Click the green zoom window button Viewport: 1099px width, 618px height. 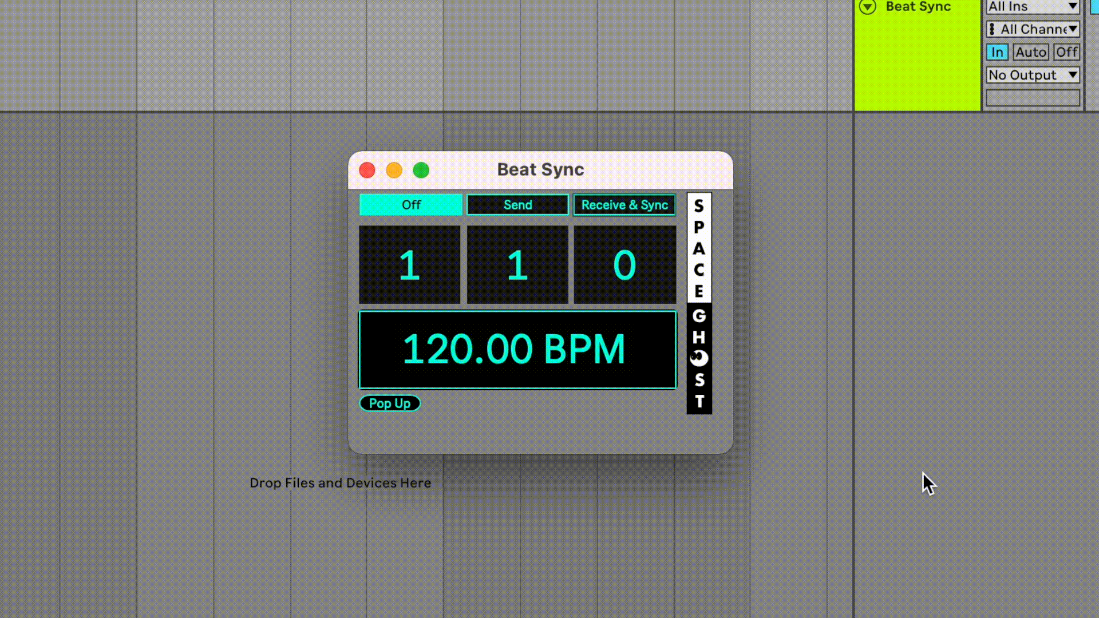421,170
